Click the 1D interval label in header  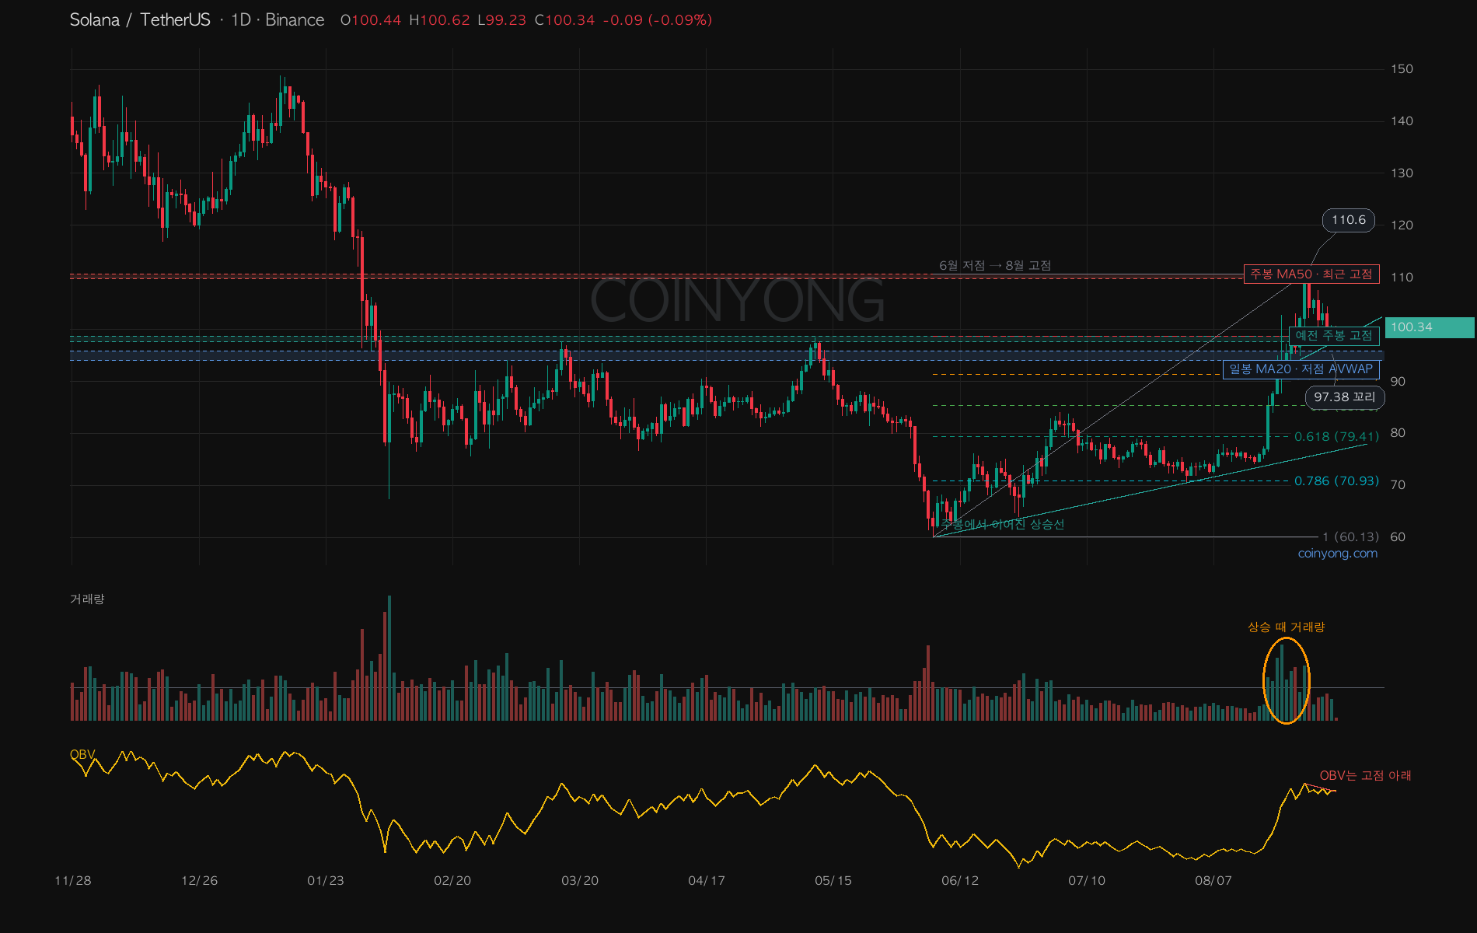241,20
